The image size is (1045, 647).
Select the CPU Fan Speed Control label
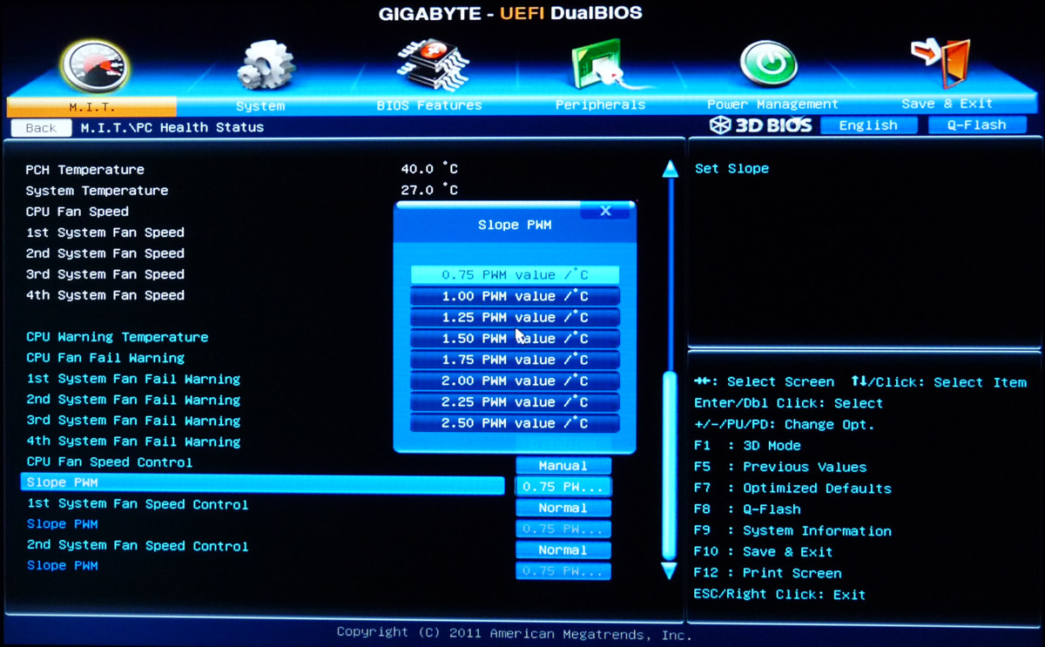point(110,462)
